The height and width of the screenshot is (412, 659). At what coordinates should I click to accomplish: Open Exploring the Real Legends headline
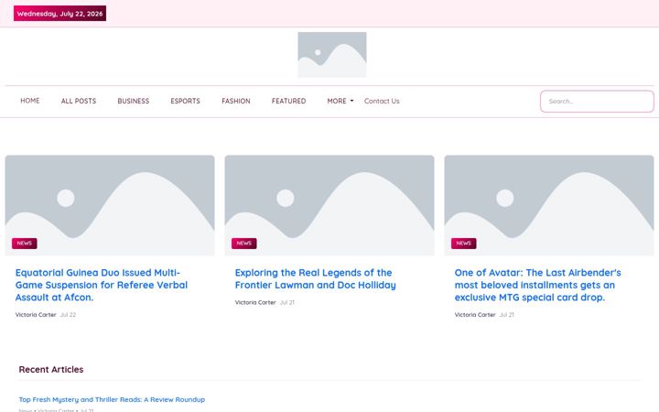point(315,278)
